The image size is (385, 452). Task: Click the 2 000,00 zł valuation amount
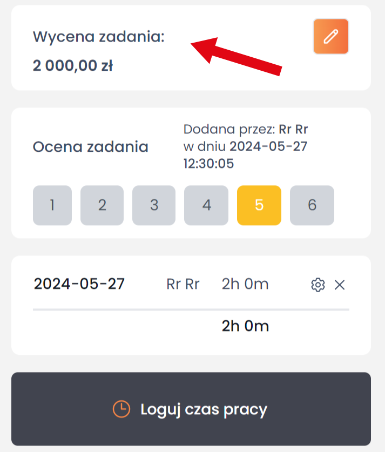tap(73, 66)
